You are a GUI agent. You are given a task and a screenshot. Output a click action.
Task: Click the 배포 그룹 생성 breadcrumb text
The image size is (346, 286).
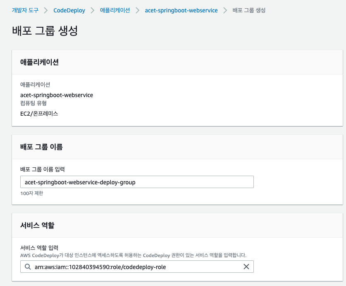pos(249,10)
